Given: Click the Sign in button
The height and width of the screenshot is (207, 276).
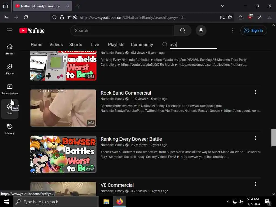Looking at the screenshot, I should pyautogui.click(x=253, y=30).
